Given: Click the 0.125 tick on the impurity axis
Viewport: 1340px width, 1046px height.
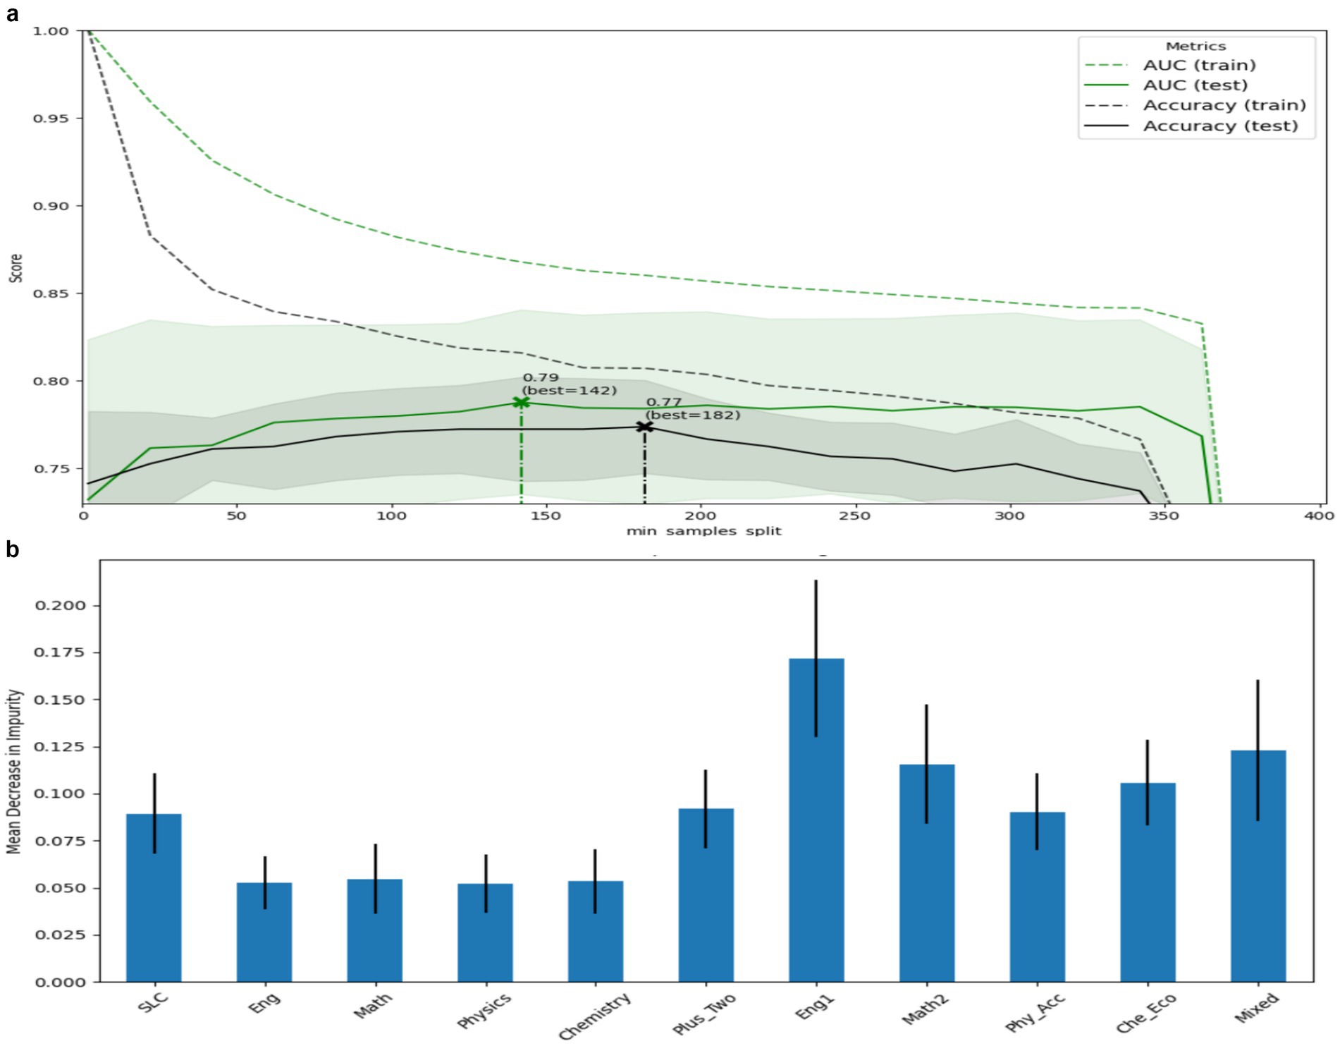Looking at the screenshot, I should (60, 747).
